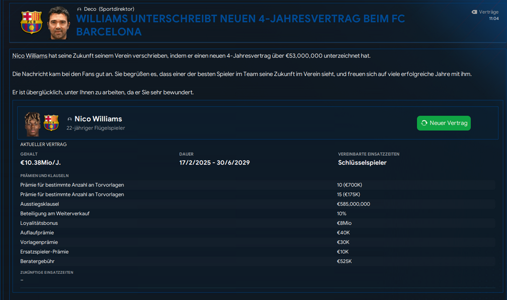Click the Williams contract headline
This screenshot has height=300, width=507.
240,25
